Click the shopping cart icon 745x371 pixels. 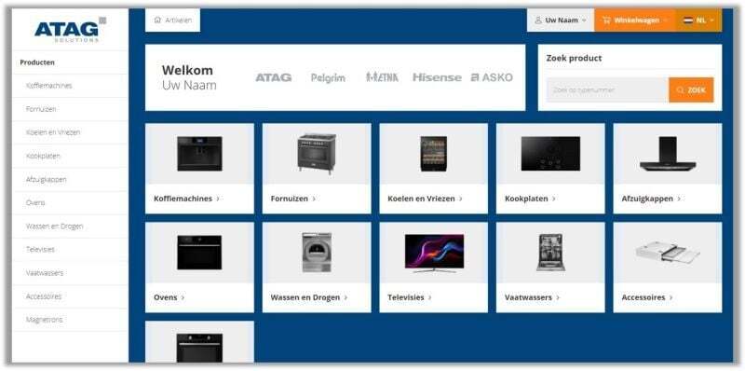606,20
